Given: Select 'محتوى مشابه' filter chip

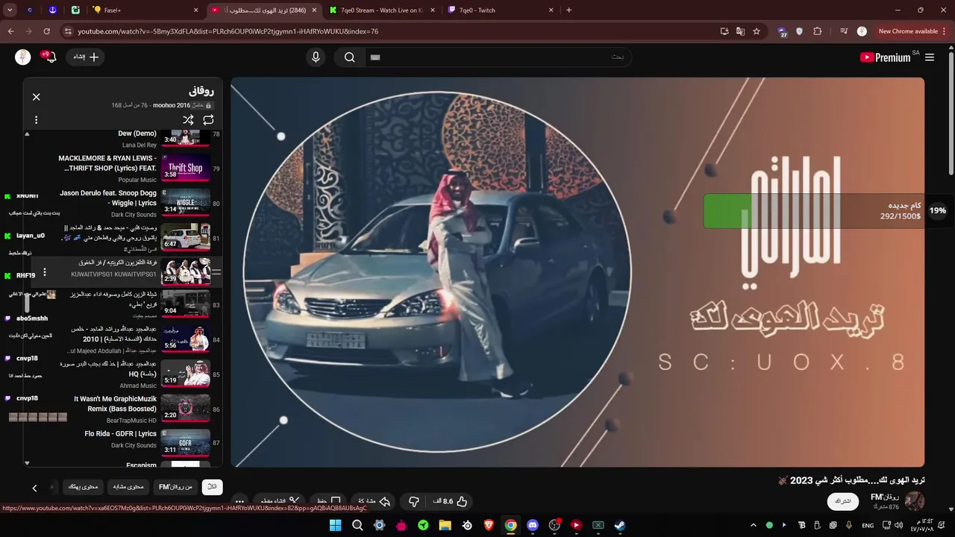Looking at the screenshot, I should pos(128,487).
